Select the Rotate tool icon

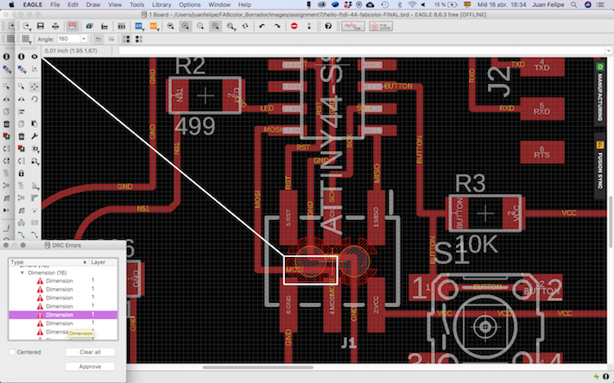pos(35,99)
